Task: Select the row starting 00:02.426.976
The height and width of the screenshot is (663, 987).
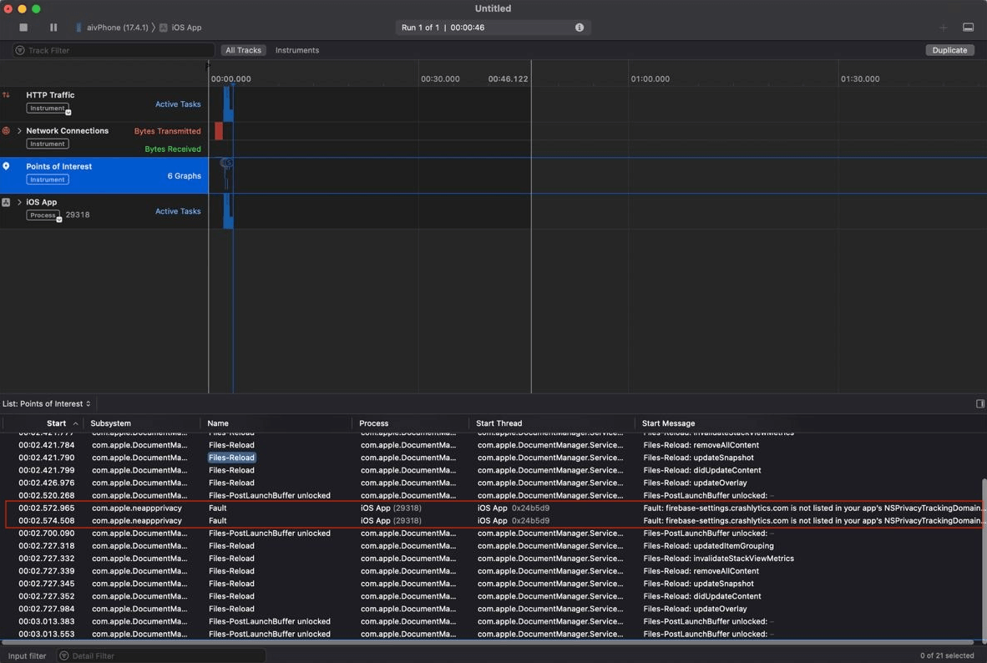Action: [x=493, y=483]
